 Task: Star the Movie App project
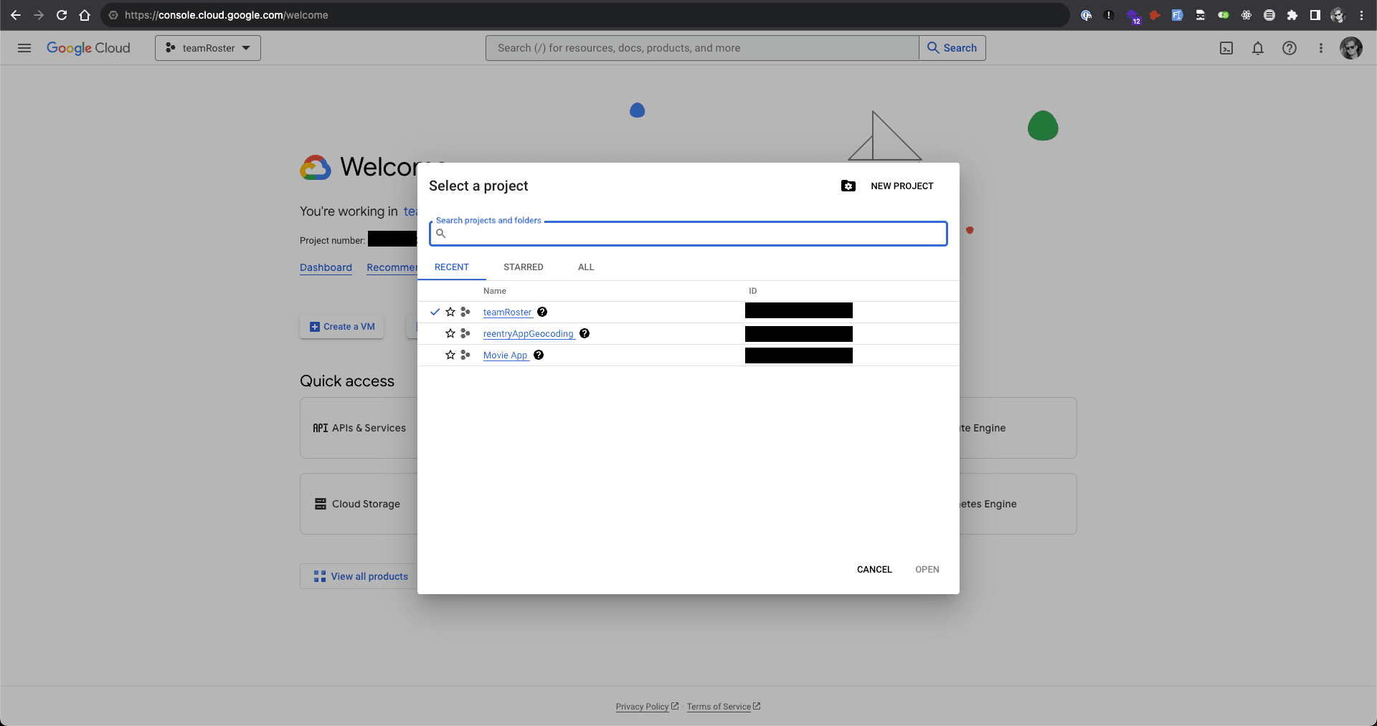point(450,355)
